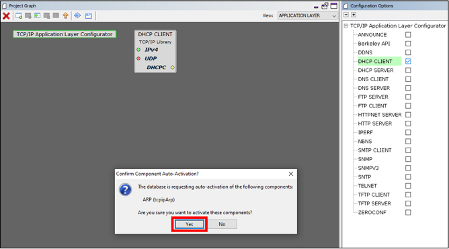Click the orange up arrow toolbar icon

(x=66, y=15)
